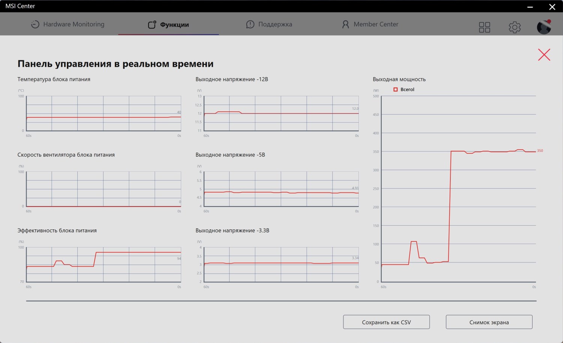Select the Скорость вентилятора блока питания title
This screenshot has height=343, width=563.
point(66,155)
